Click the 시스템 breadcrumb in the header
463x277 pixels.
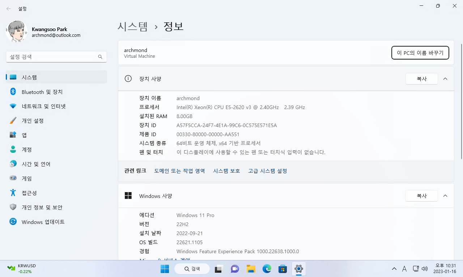pyautogui.click(x=133, y=26)
